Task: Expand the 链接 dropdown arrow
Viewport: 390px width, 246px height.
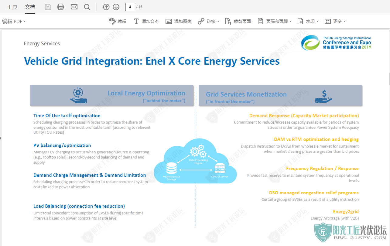Action: coord(218,21)
